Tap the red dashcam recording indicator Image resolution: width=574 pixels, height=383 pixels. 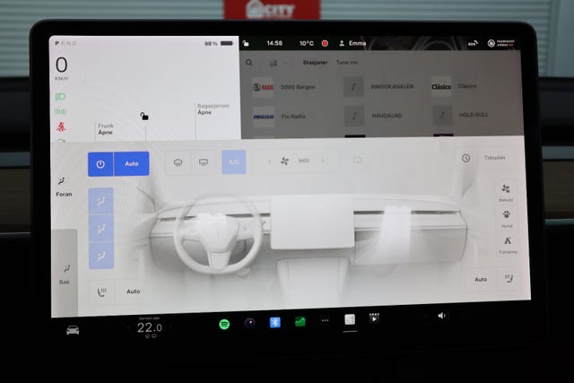pos(325,43)
